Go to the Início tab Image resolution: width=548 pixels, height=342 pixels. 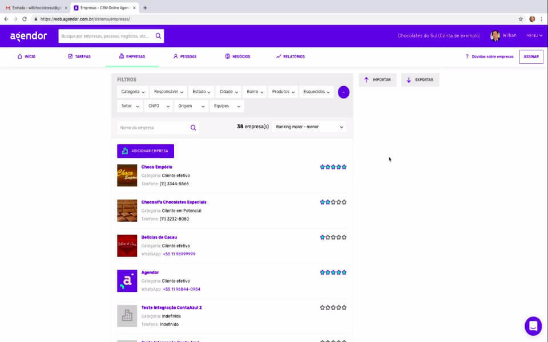pos(27,56)
